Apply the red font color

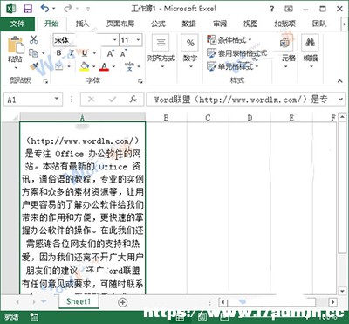tap(104, 67)
